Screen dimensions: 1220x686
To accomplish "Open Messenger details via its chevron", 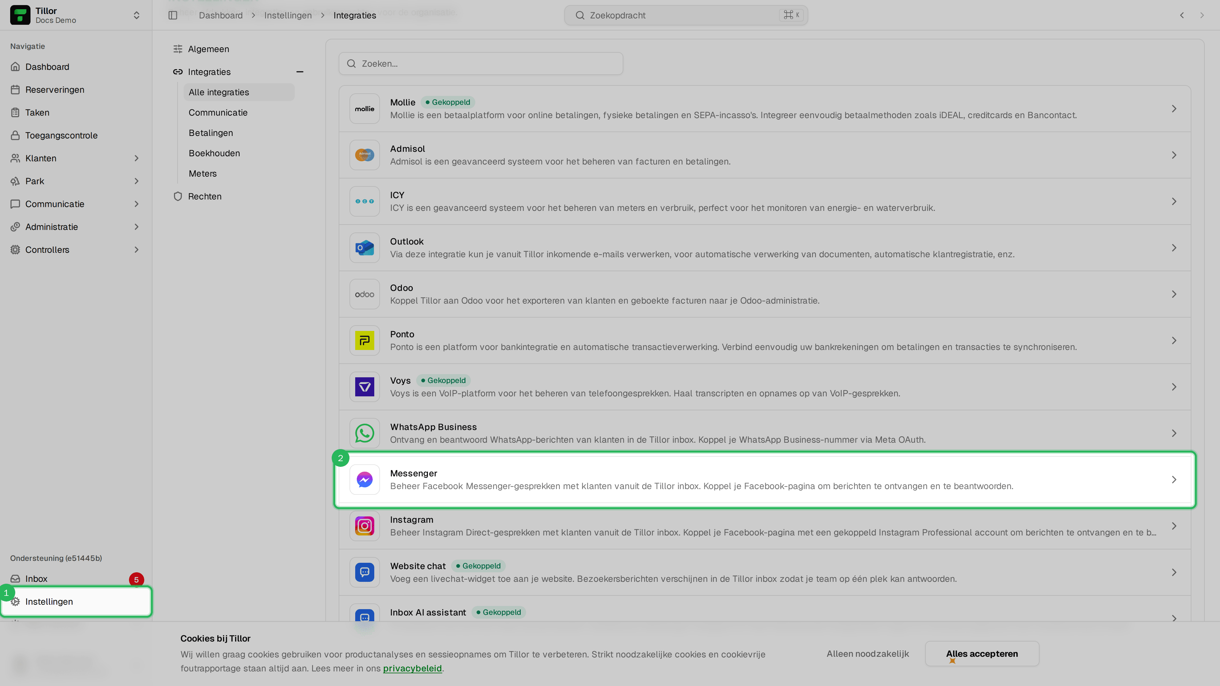I will pos(1174,480).
